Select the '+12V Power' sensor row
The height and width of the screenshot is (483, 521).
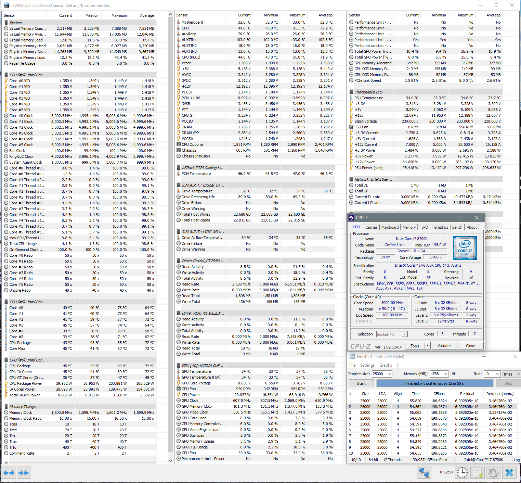(425, 162)
